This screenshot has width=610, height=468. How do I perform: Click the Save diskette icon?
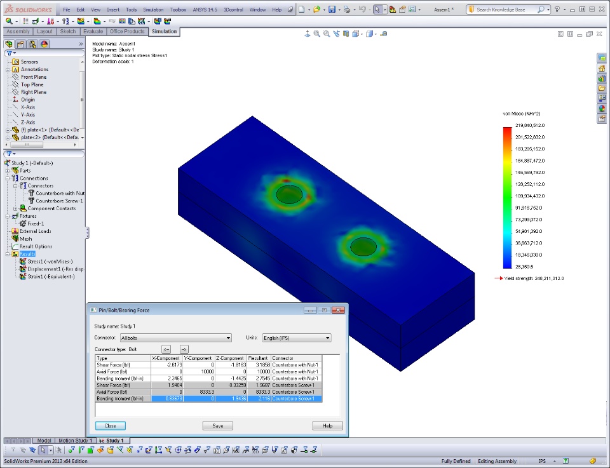click(x=332, y=10)
